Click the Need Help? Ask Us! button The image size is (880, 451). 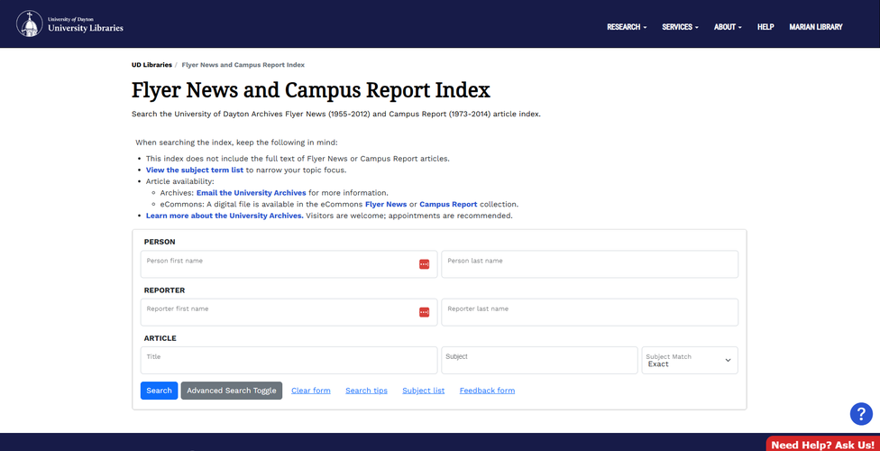click(823, 445)
